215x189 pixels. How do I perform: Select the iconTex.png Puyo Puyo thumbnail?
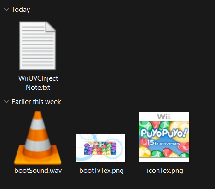tap(164, 137)
